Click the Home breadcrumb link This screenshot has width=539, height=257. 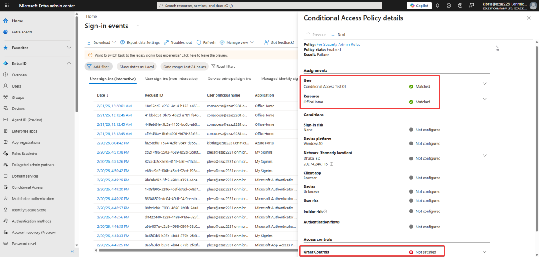[x=91, y=16]
